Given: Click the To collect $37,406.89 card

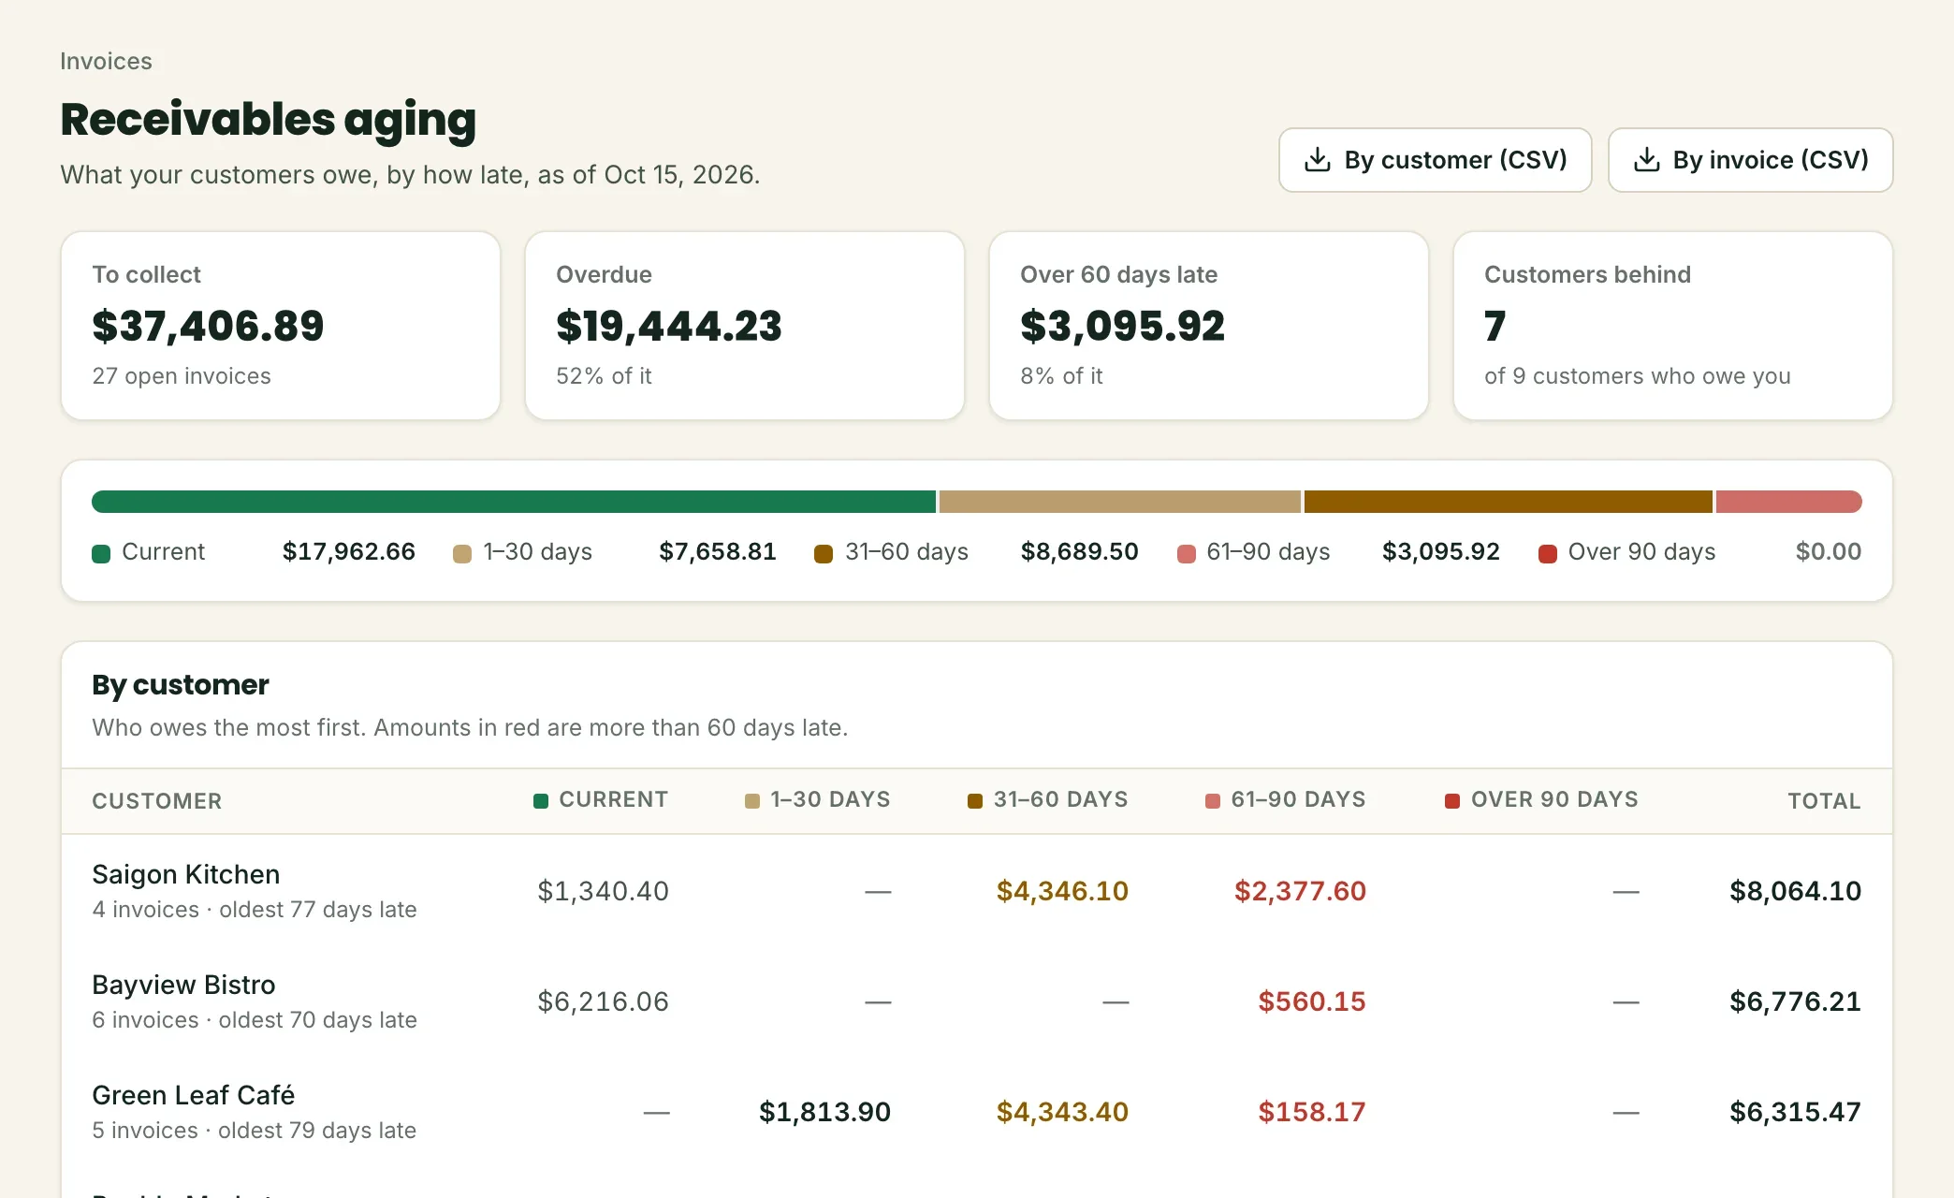Looking at the screenshot, I should (281, 326).
